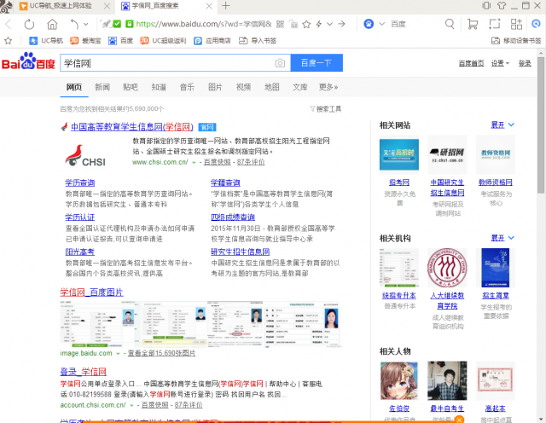Open the 百度首页 link
The image size is (546, 423).
[x=471, y=63]
